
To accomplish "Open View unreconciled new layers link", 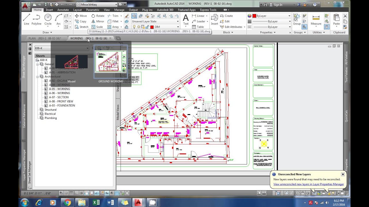I will [x=308, y=184].
